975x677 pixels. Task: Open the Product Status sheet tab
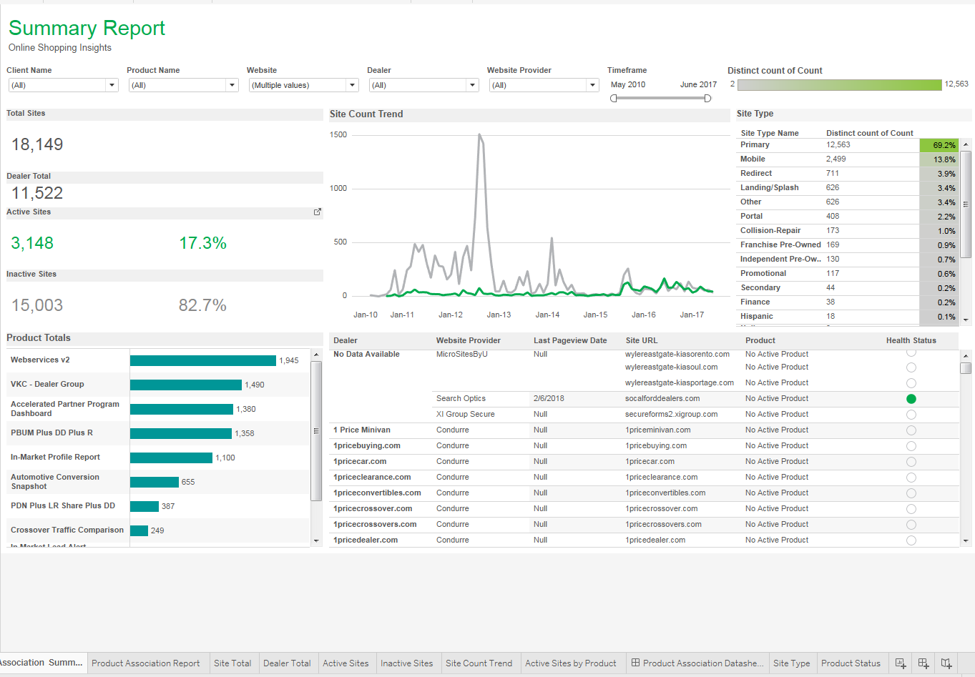[851, 663]
